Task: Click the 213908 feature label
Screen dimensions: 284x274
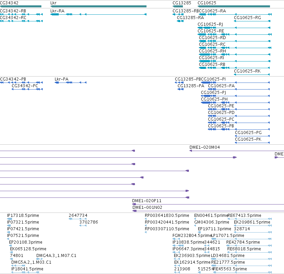Action: [182, 269]
